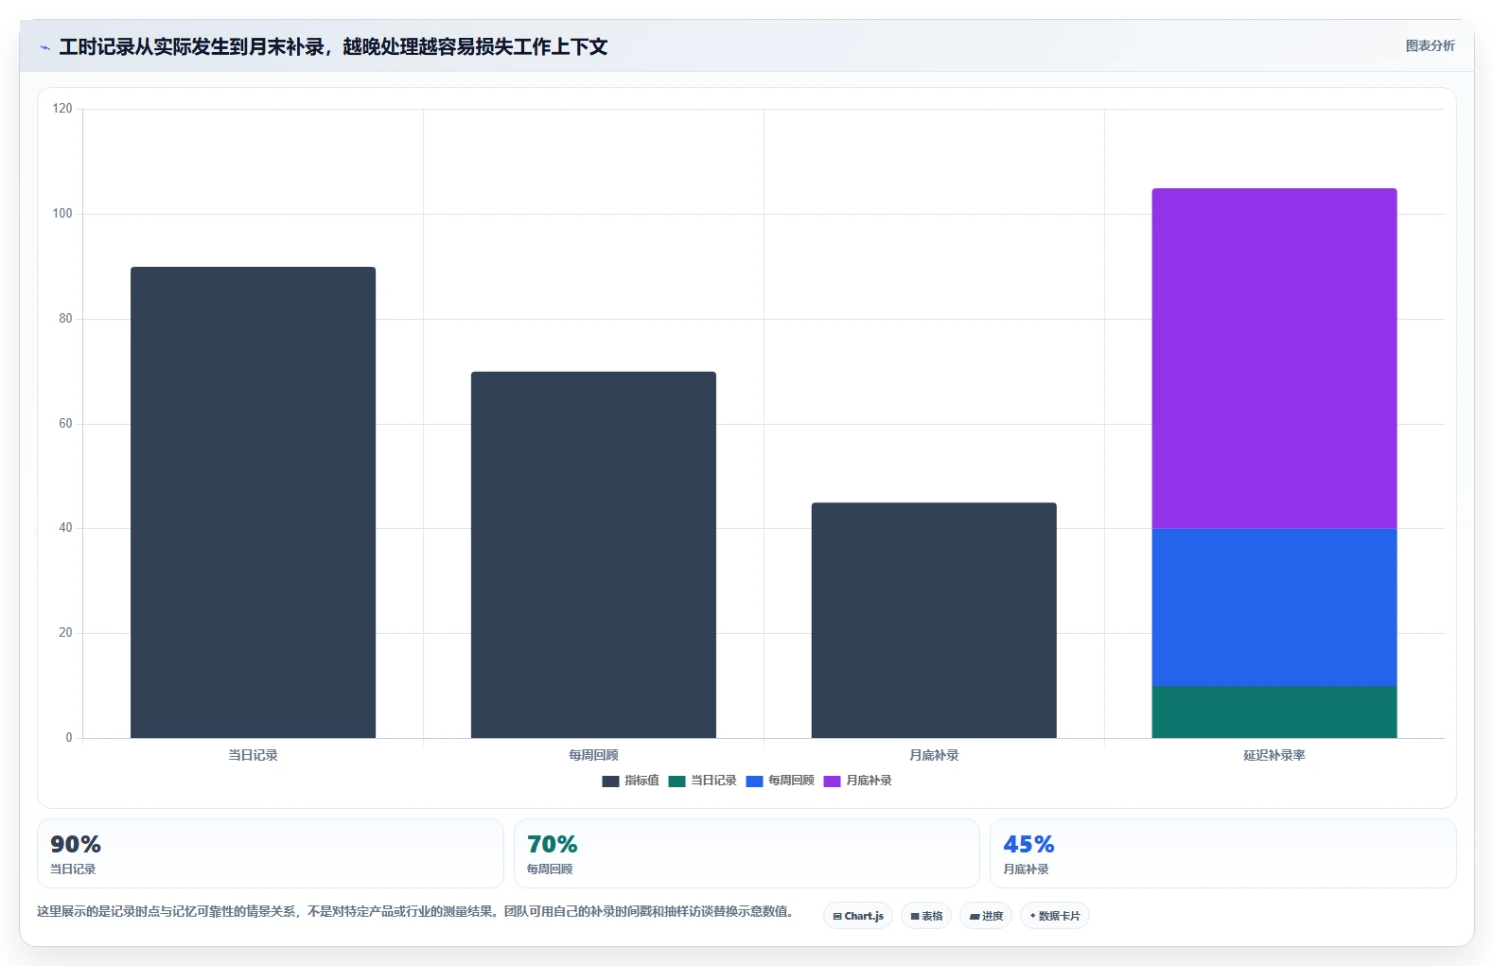Select the Chart.js tag

(858, 916)
